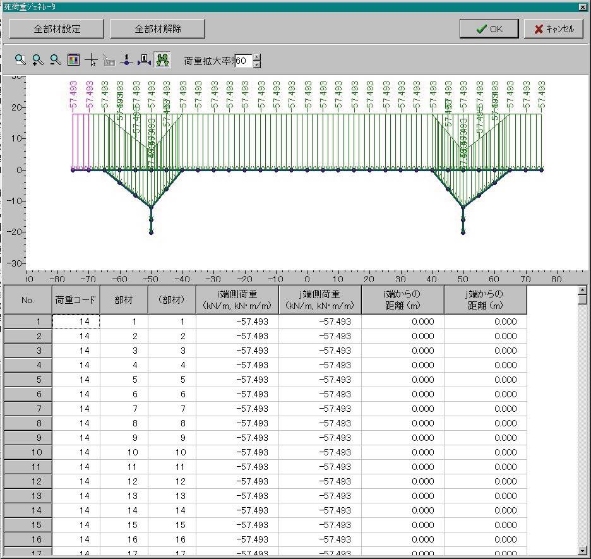Toggle member number display icon
The width and height of the screenshot is (591, 559).
click(x=145, y=61)
